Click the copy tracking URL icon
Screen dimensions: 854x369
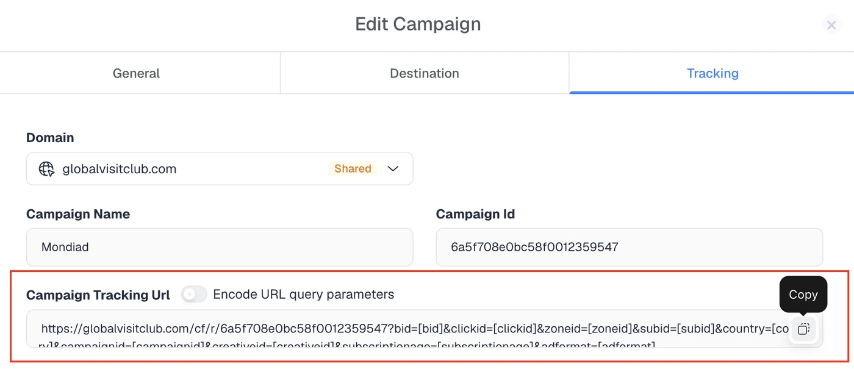pos(803,329)
